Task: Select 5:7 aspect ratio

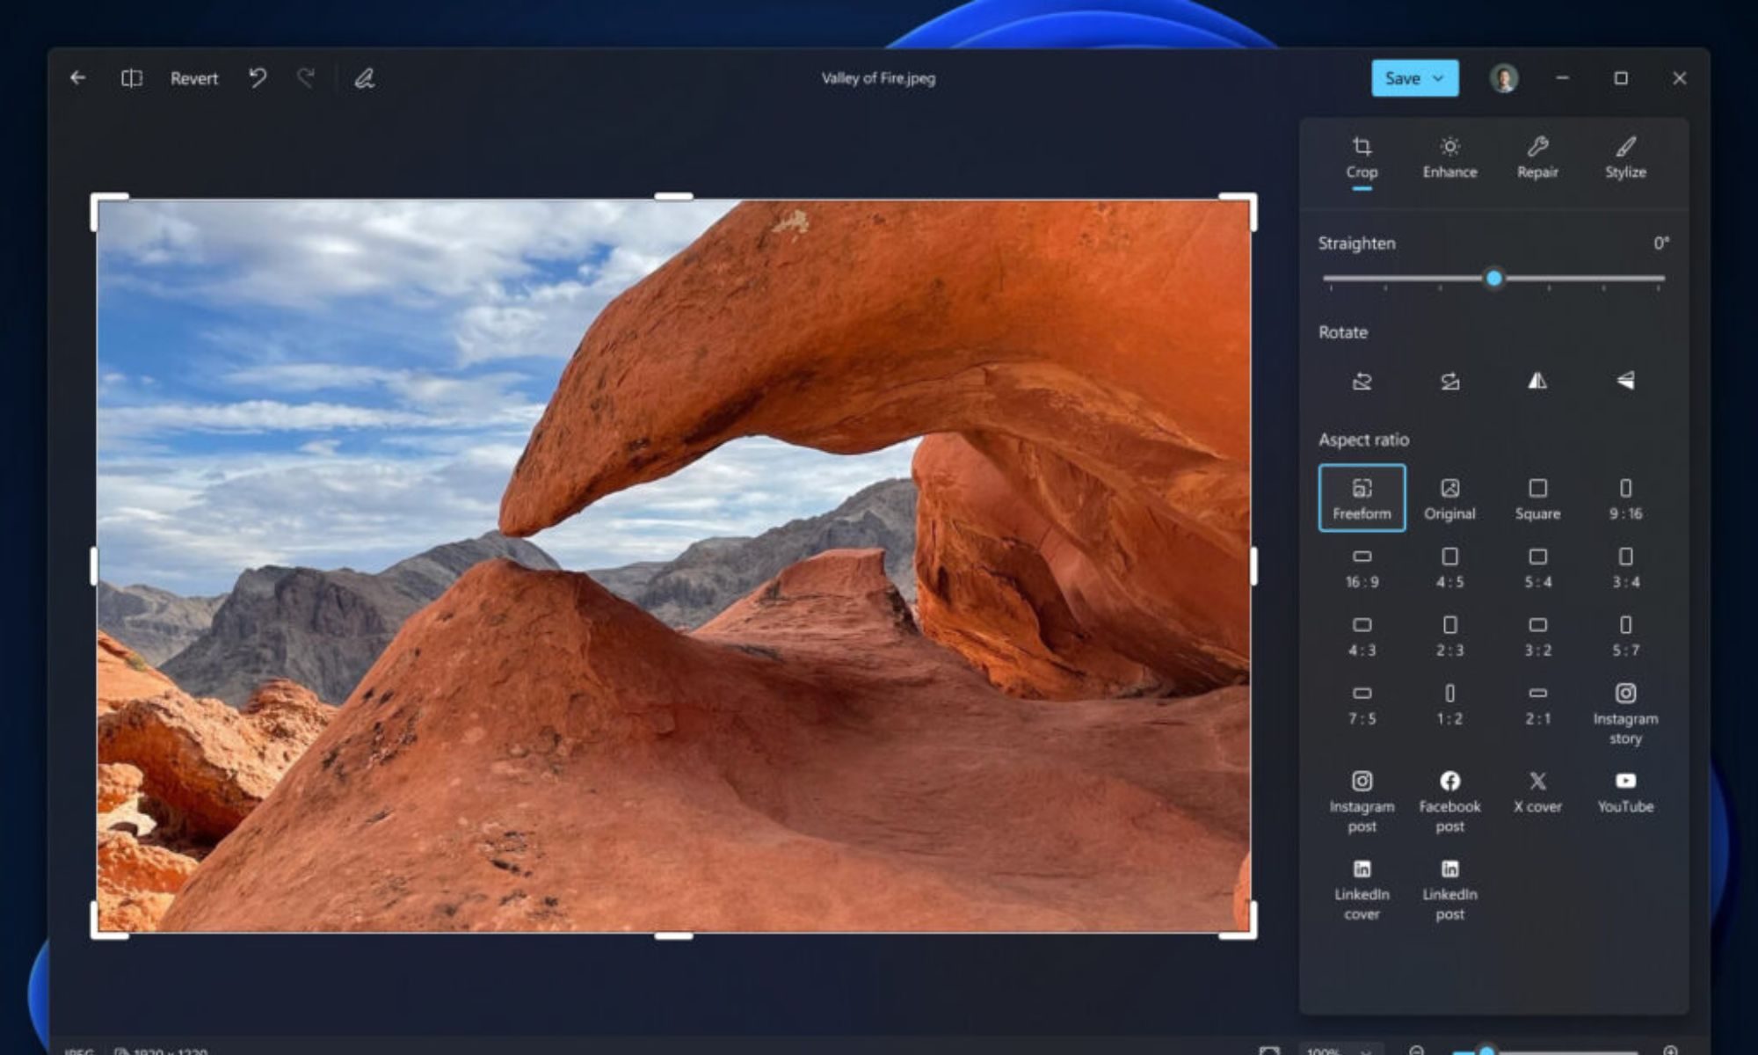Action: 1625,637
